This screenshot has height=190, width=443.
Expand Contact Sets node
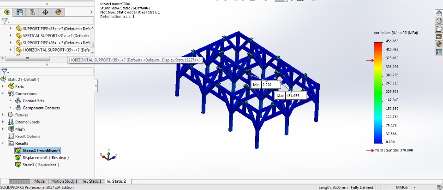click(11, 100)
